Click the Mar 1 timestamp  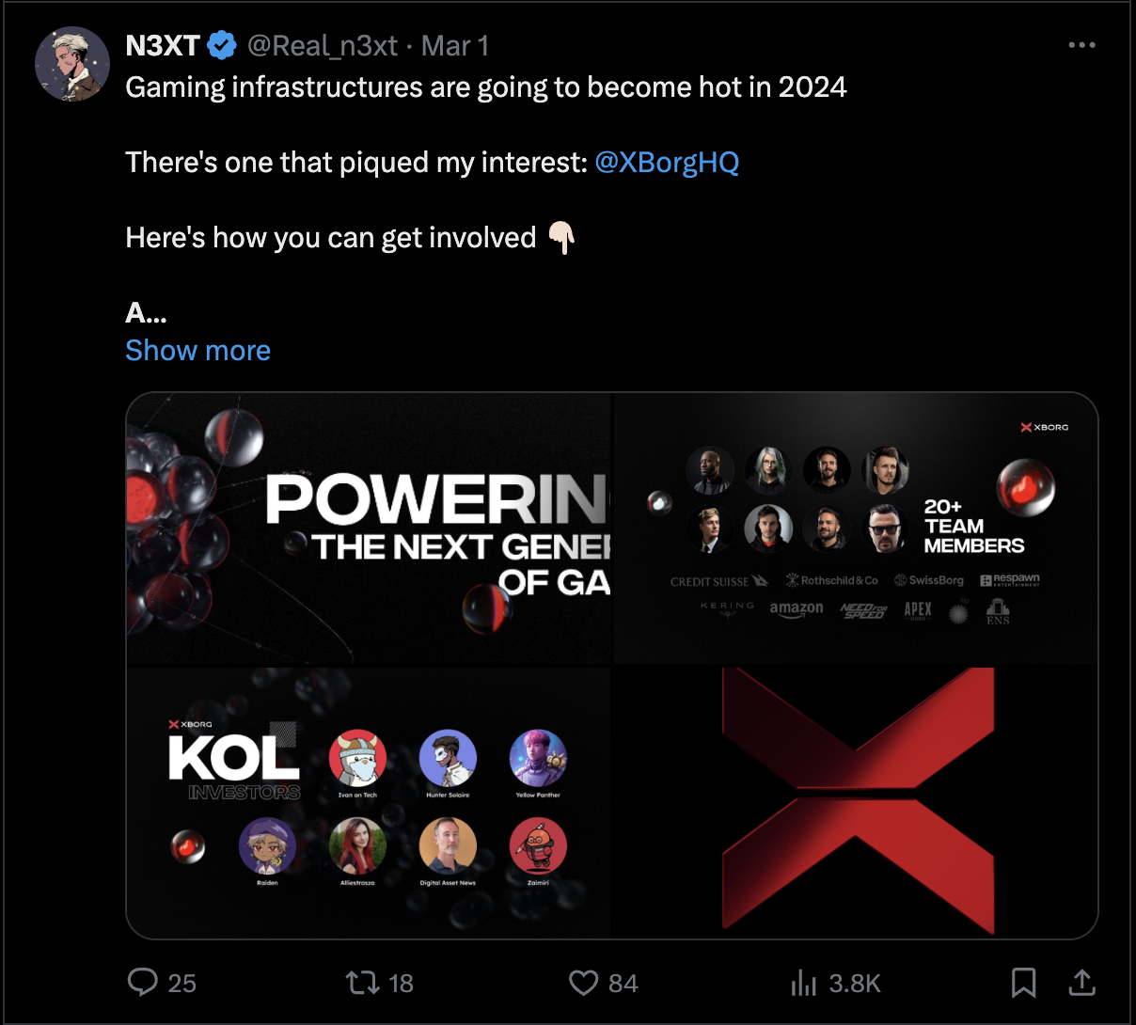pyautogui.click(x=455, y=45)
